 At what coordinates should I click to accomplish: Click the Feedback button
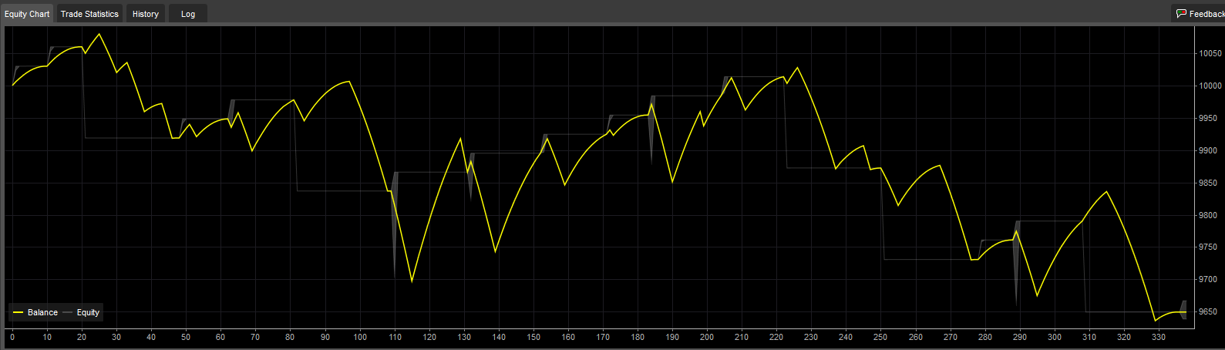coord(1200,14)
